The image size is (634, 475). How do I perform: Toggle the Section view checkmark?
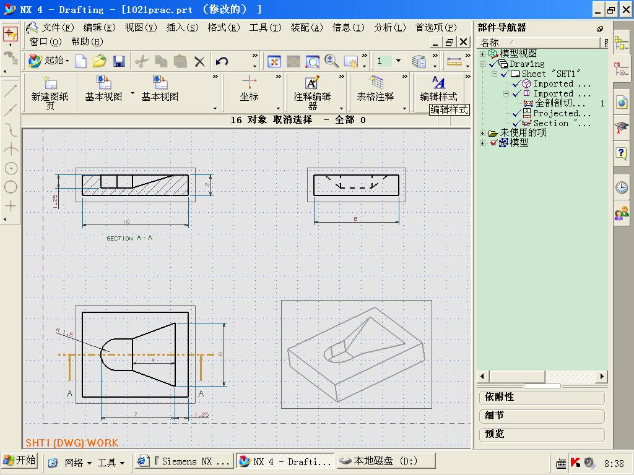click(516, 123)
